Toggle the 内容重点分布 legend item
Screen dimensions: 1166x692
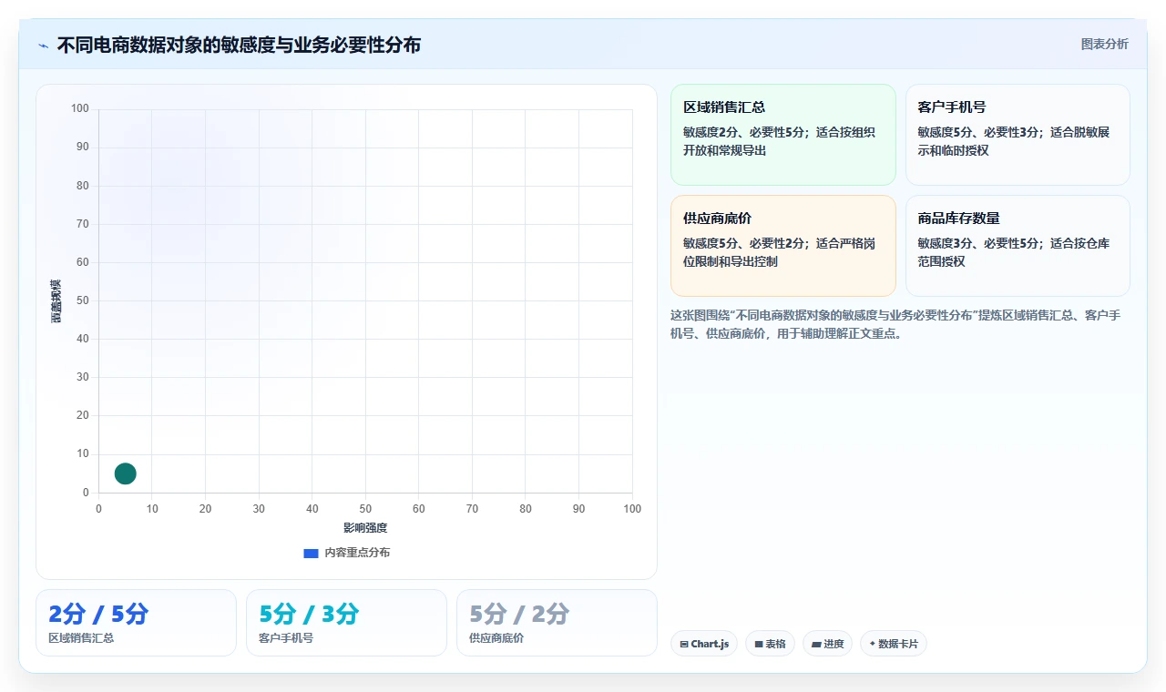pyautogui.click(x=346, y=553)
